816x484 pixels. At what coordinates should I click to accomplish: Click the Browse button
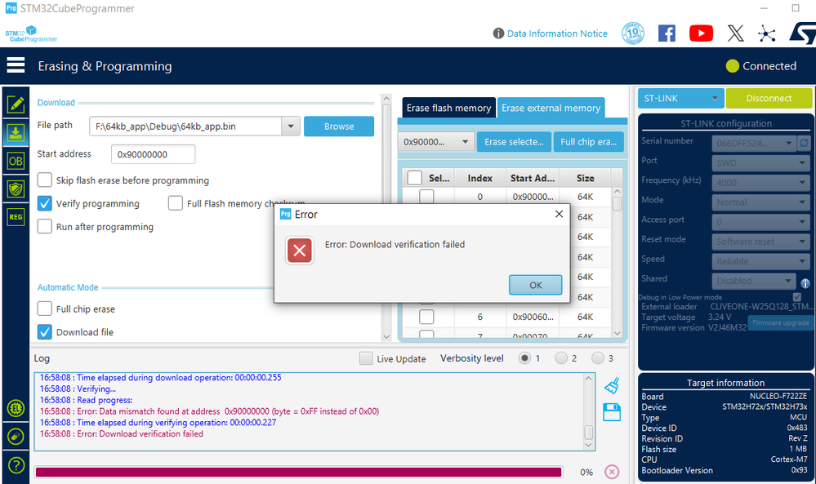tap(339, 127)
